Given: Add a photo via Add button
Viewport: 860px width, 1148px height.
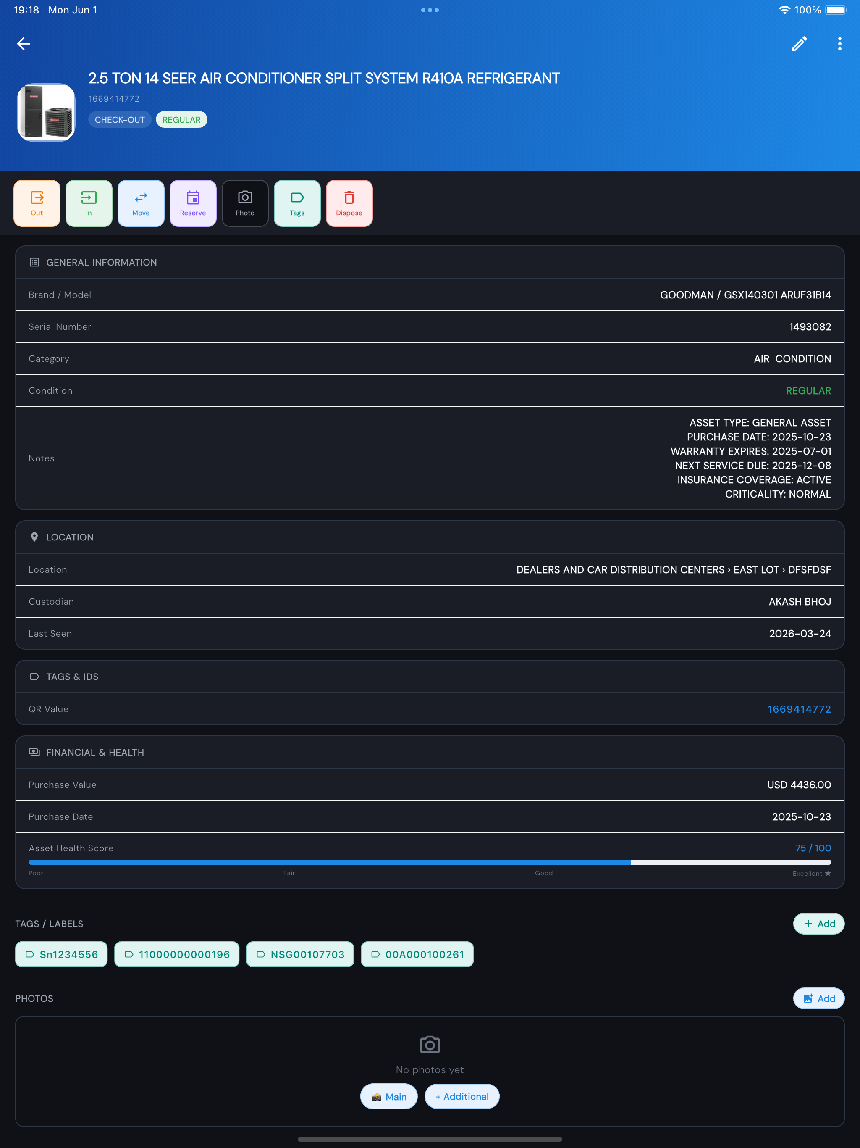Looking at the screenshot, I should (x=818, y=998).
